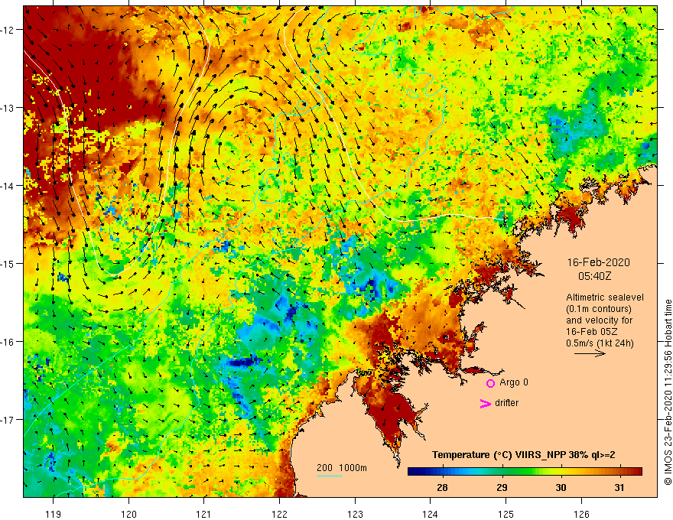Click the Temperature VIIRS_NPP title text
Viewport: 673px width, 520px height.
(524, 455)
